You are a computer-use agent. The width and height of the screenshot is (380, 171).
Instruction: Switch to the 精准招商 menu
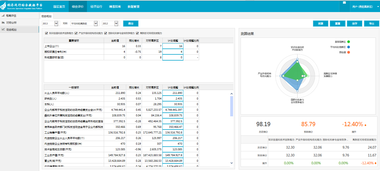(x=115, y=6)
